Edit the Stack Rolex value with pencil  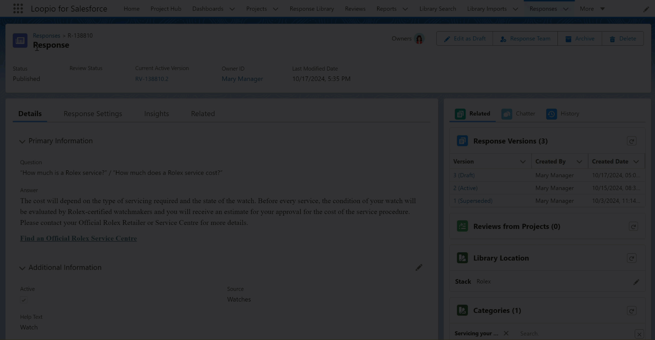636,282
